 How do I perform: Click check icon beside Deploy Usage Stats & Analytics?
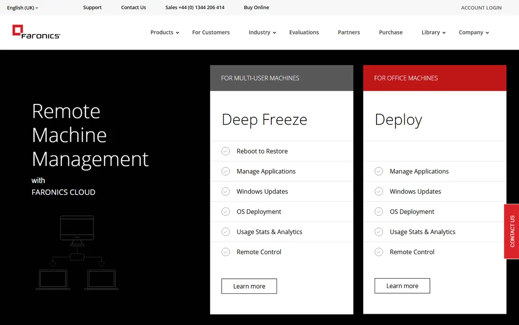click(x=379, y=232)
